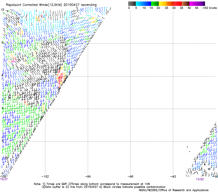This screenshot has width=218, height=192.
Task: Click the '>50 knots' legend label
Action: pyautogui.click(x=209, y=8)
